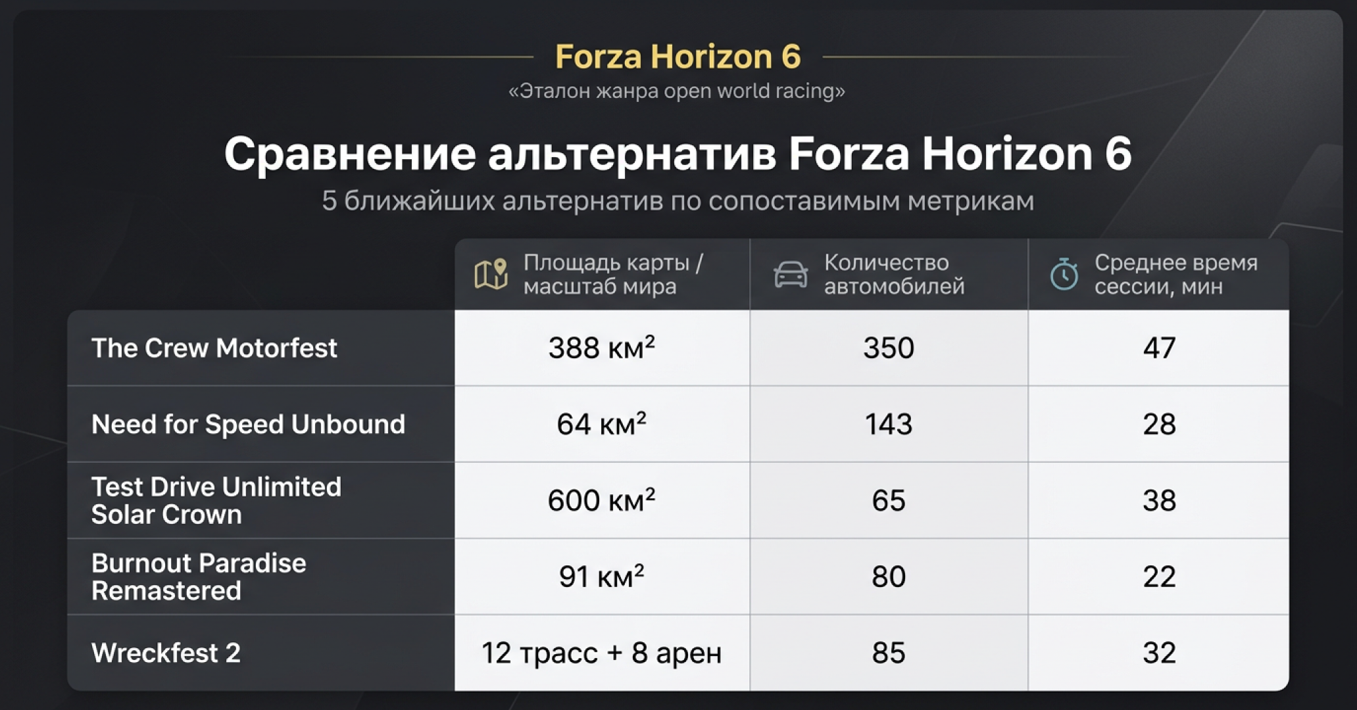Click the 143 car count cell
Image resolution: width=1357 pixels, height=710 pixels.
[x=889, y=424]
